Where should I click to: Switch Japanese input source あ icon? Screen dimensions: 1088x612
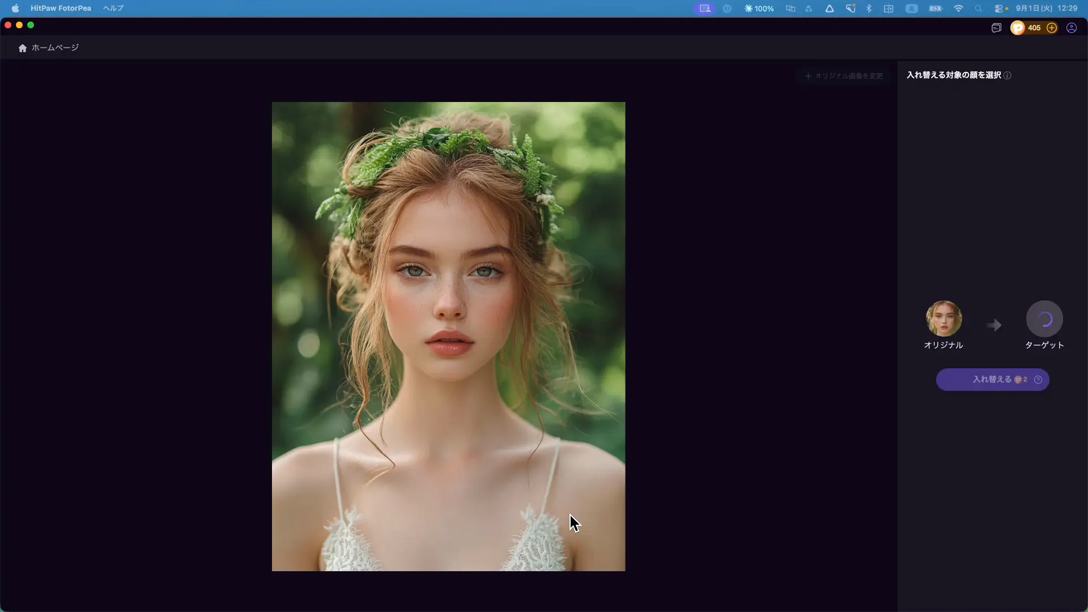[911, 8]
